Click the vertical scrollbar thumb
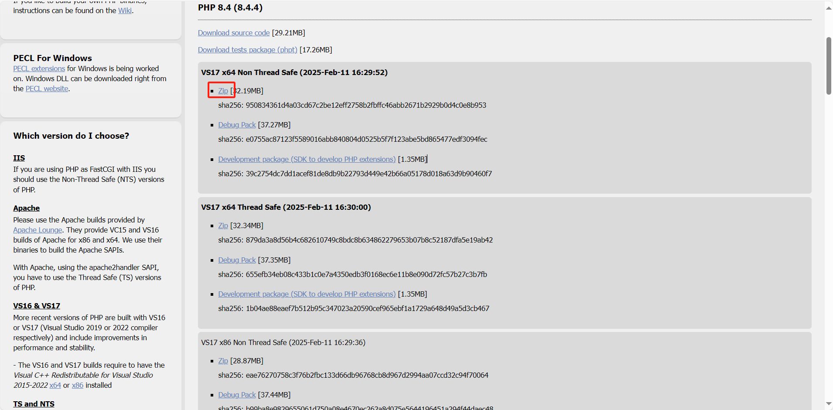The width and height of the screenshot is (833, 410). 829,66
